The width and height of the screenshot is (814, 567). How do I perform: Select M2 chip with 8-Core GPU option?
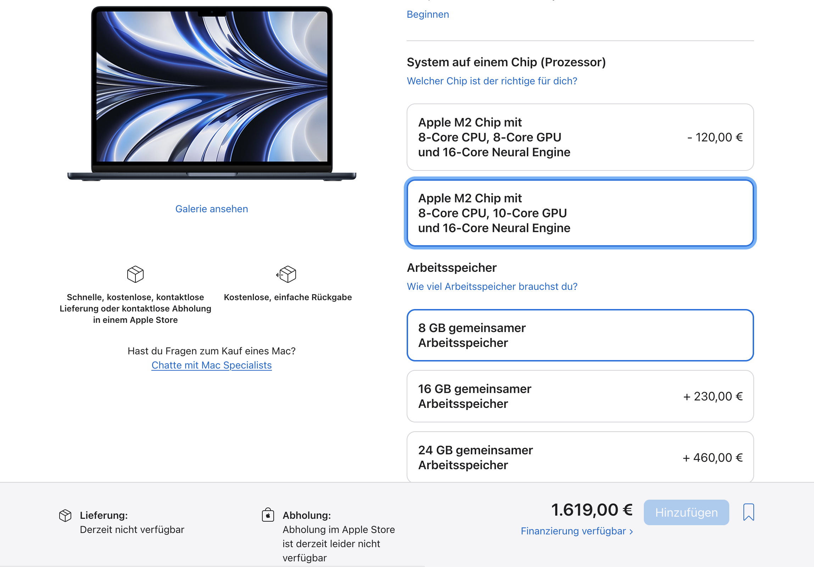(x=580, y=137)
